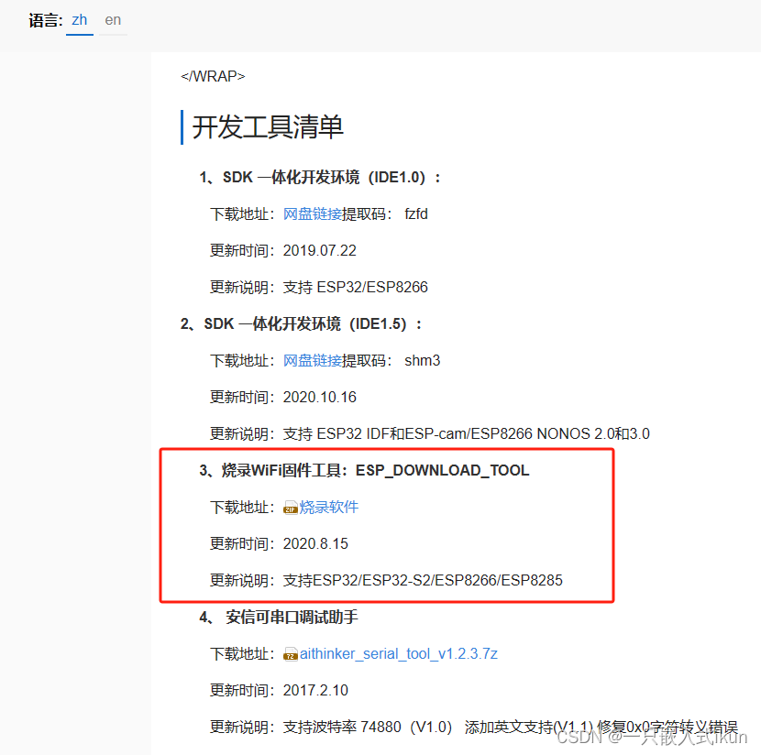The image size is (761, 755).
Task: Click the text 支持 ESP32/ESP8266
Action: (x=355, y=287)
